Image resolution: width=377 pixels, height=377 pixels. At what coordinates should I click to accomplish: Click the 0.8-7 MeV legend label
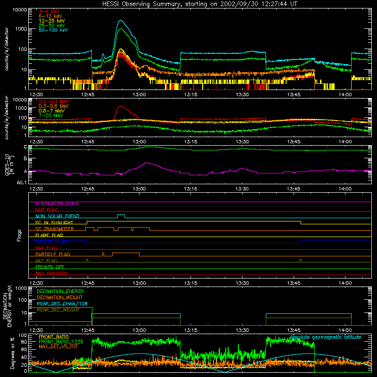[51, 111]
